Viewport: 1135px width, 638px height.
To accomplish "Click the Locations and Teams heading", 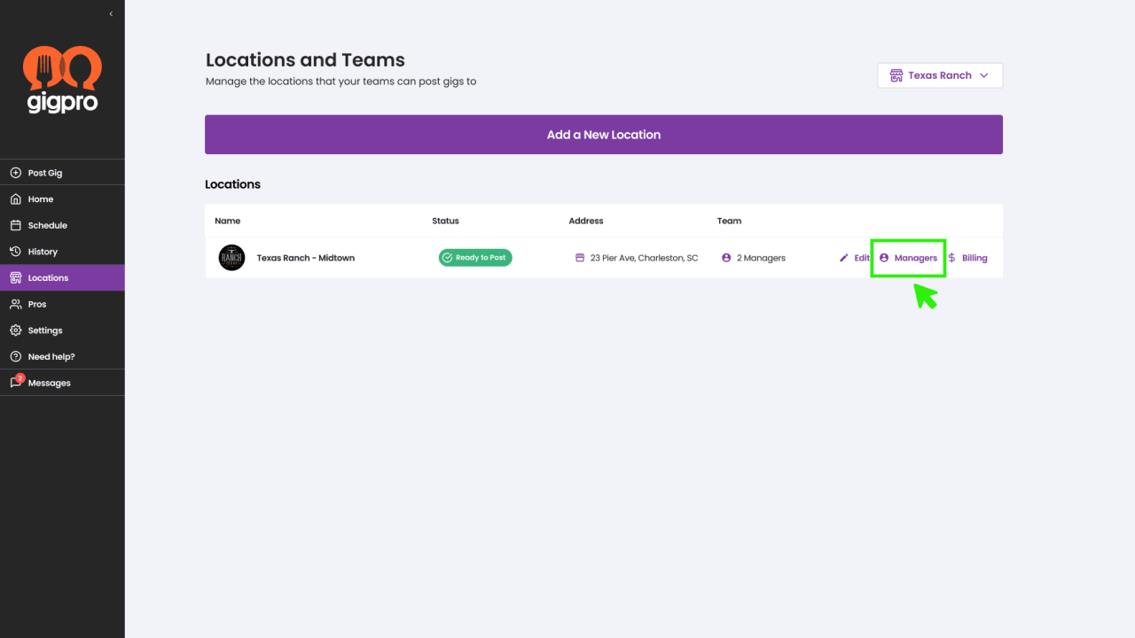I will pos(305,60).
